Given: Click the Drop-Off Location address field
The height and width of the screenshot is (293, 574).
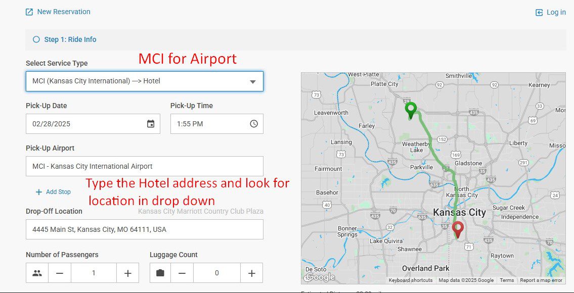Looking at the screenshot, I should click(145, 229).
